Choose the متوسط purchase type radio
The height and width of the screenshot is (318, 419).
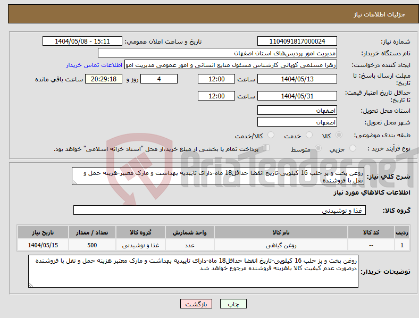[318, 148]
